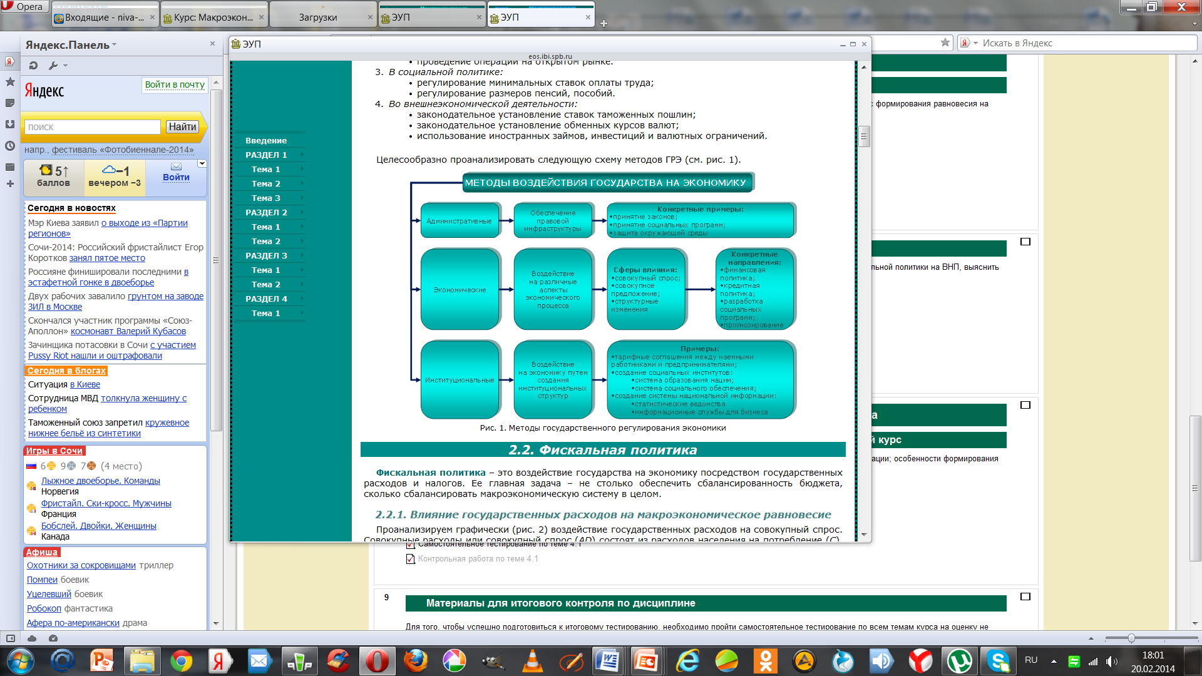Open the Yandex panel in Opera sidebar
This screenshot has height=676, width=1202.
tap(10, 61)
